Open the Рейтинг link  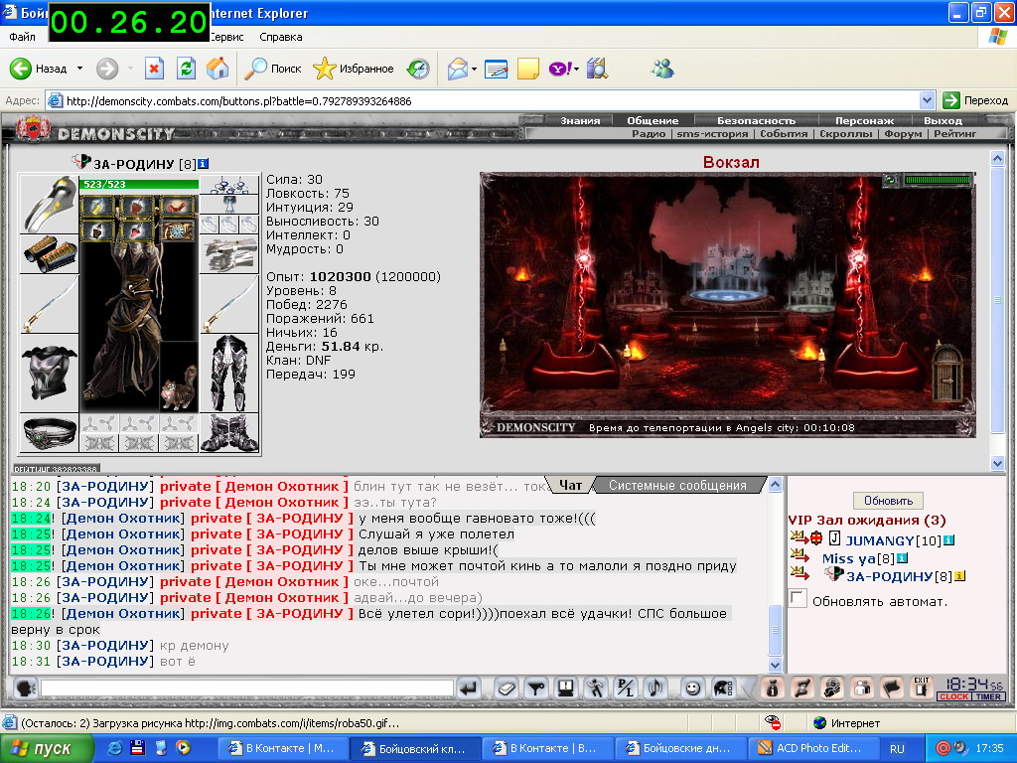954,134
